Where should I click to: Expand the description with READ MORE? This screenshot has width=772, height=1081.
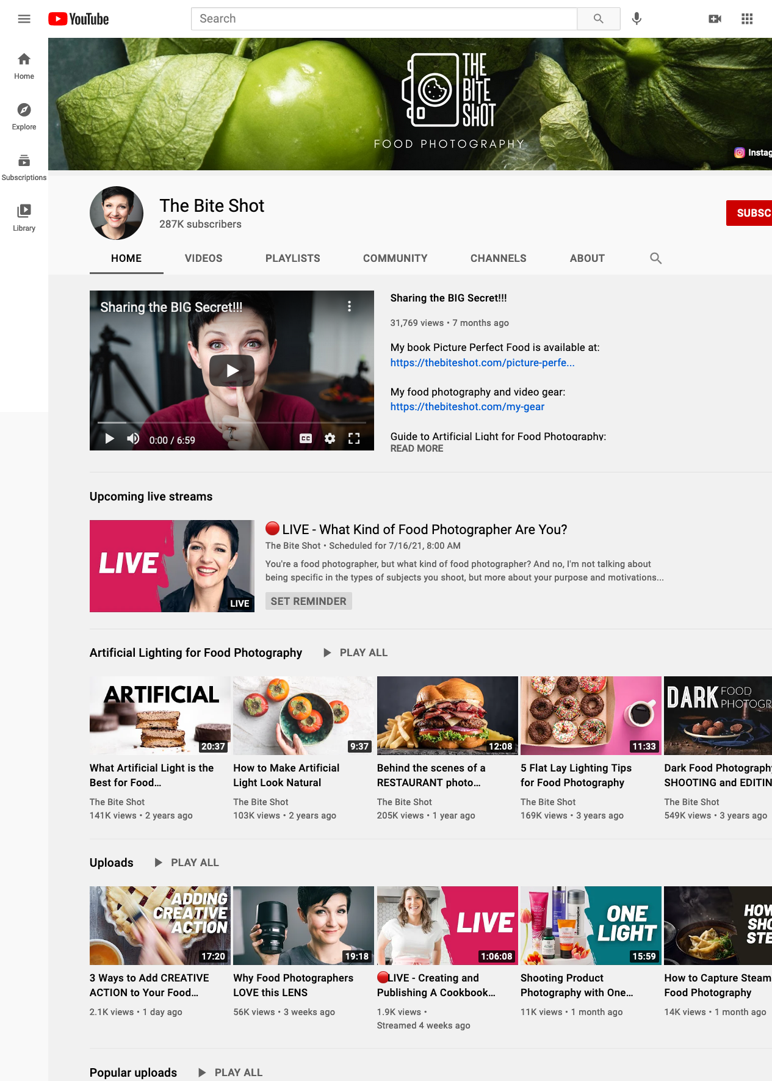(417, 449)
